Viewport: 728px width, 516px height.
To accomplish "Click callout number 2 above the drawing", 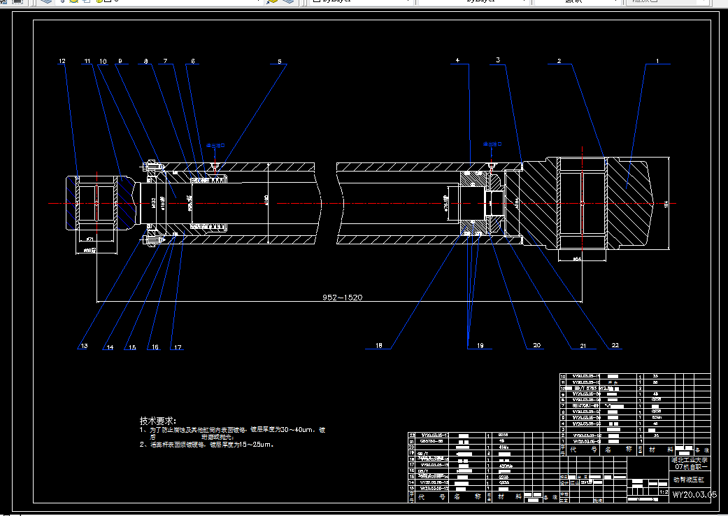I will [x=559, y=61].
